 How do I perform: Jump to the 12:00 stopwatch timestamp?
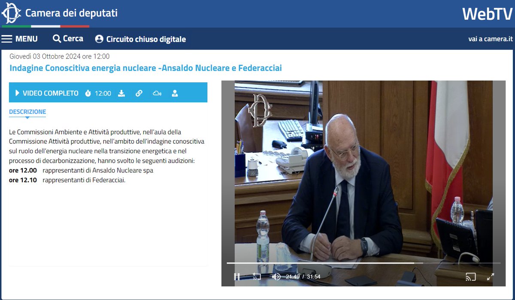point(98,93)
